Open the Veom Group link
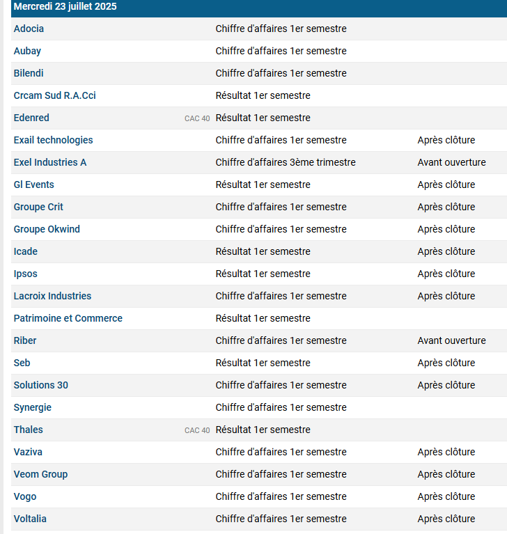The height and width of the screenshot is (534, 507). coord(40,474)
